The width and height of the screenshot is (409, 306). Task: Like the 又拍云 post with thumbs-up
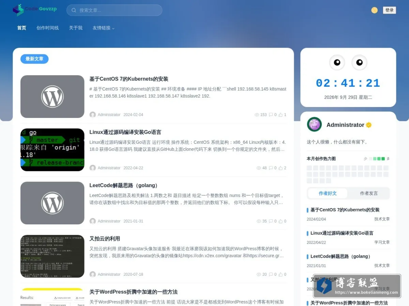click(x=281, y=274)
